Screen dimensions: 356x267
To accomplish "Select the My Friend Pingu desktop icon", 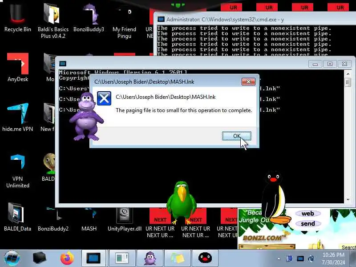I will coord(124,21).
